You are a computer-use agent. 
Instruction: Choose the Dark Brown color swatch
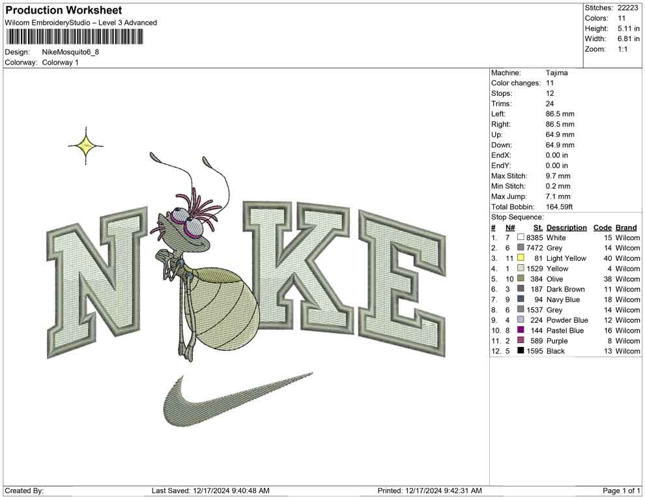click(x=521, y=289)
